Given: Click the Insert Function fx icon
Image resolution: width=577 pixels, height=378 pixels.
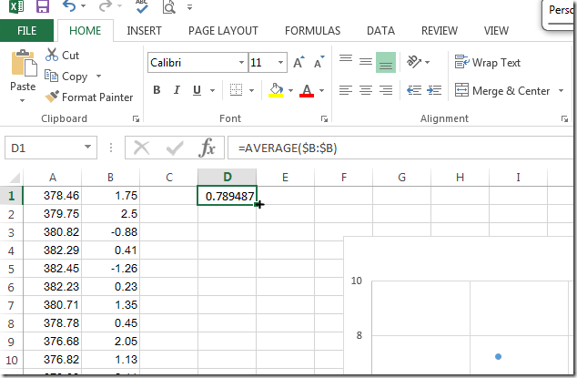Looking at the screenshot, I should (x=208, y=148).
